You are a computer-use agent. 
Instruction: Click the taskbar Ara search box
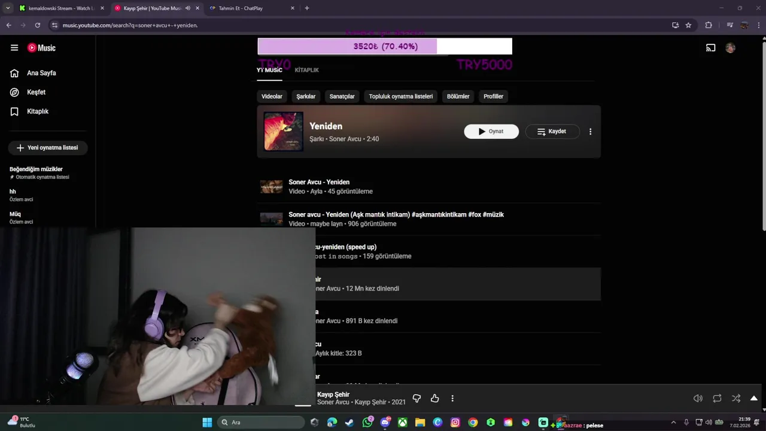260,423
